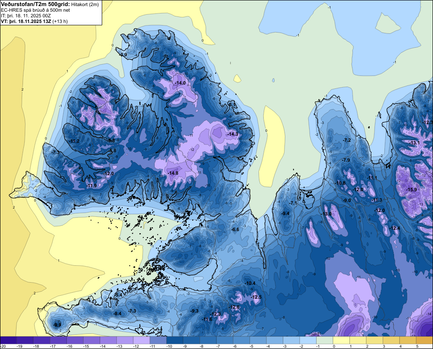Click the temperature value "-10.8"
This screenshot has width=433, height=349.
coord(340,183)
